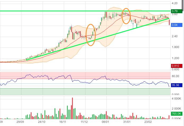Click the dark vertical scrollbar thumb

pyautogui.click(x=183, y=6)
